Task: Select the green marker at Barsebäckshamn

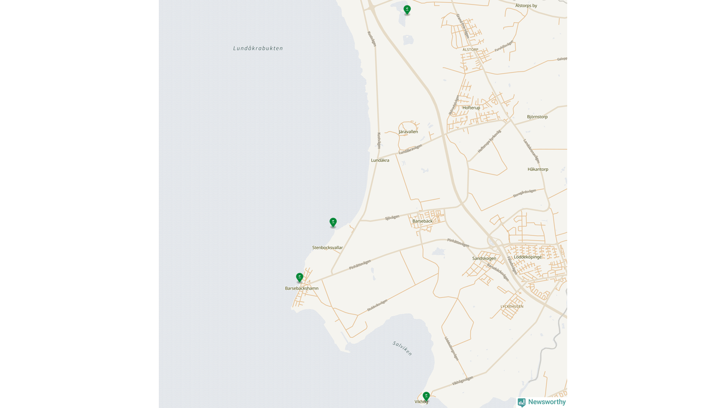Action: click(299, 278)
